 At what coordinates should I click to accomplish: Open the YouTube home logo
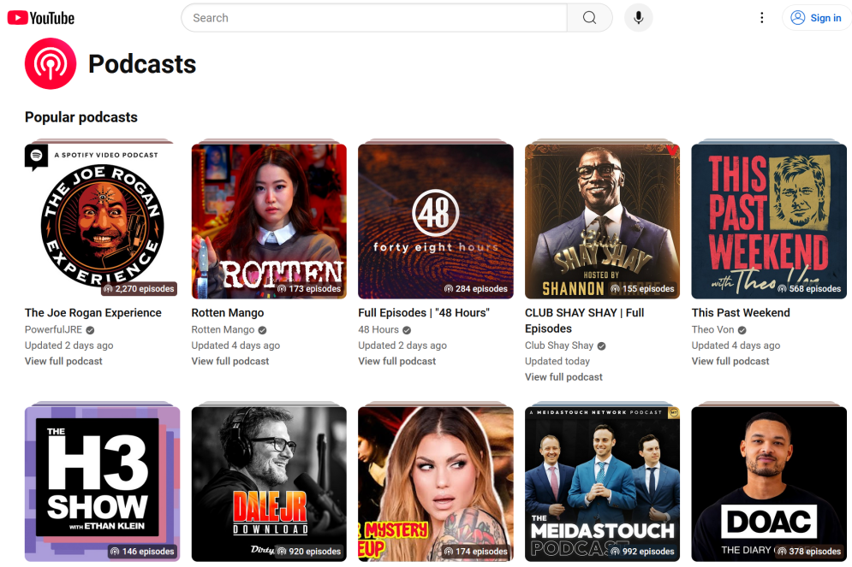coord(41,18)
